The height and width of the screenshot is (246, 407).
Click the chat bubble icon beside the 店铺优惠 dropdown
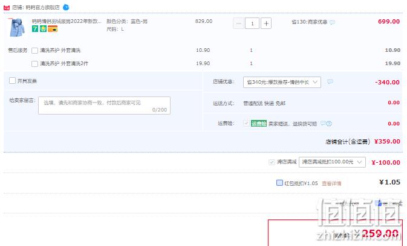[x=330, y=82]
